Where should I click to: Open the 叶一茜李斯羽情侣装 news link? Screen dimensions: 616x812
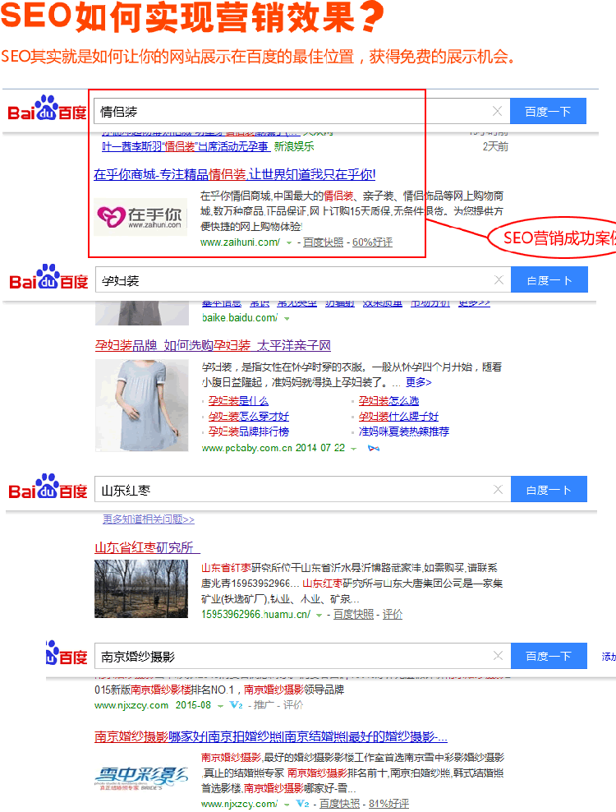(x=186, y=146)
